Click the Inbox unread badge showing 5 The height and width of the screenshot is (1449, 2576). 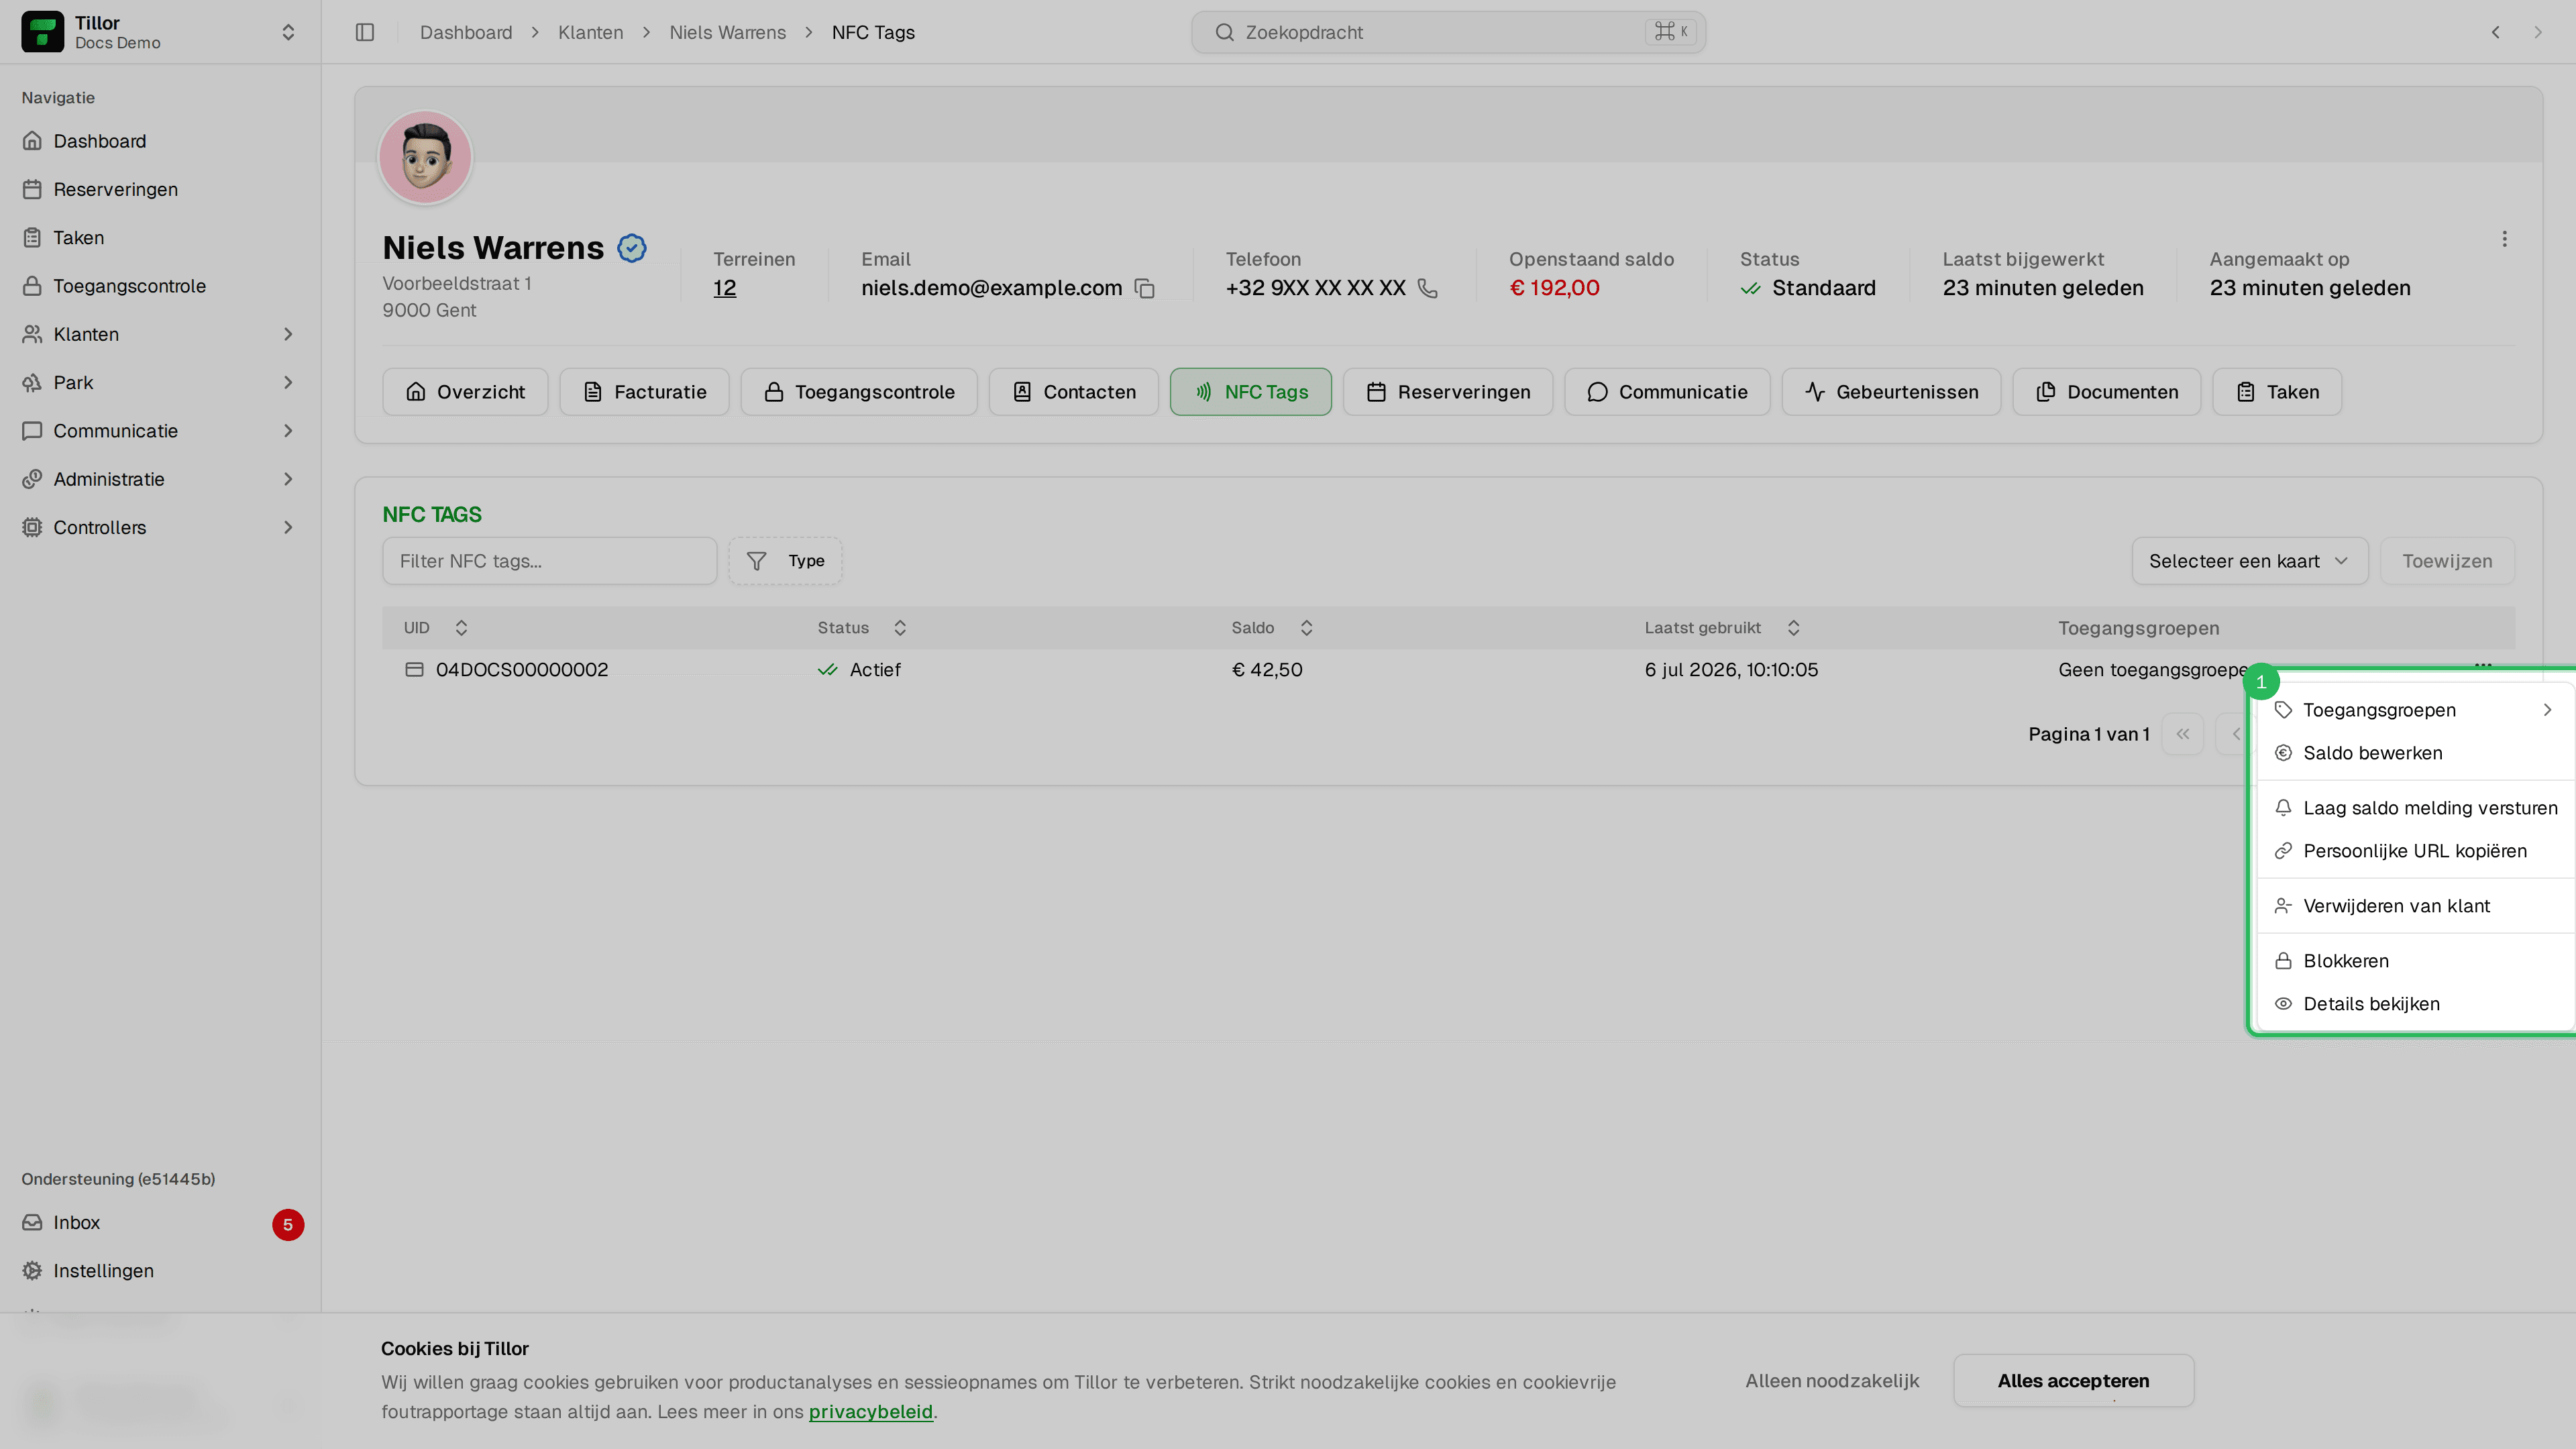tap(288, 1224)
